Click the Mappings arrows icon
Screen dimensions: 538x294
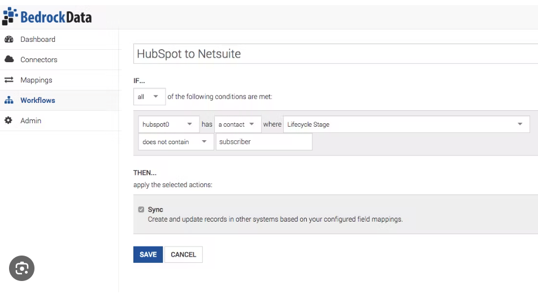(x=9, y=80)
